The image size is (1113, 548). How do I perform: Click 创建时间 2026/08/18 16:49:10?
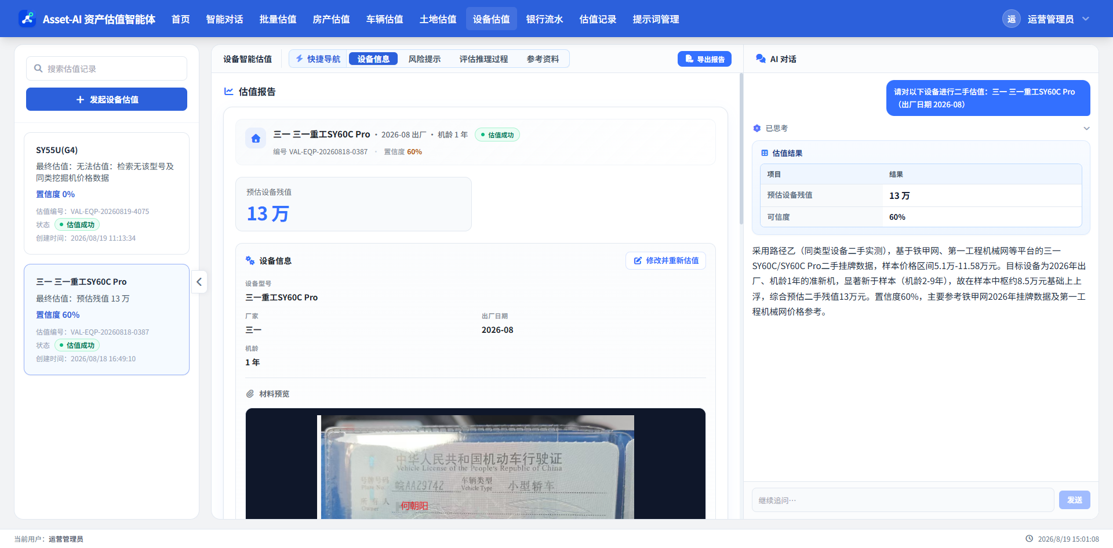pyautogui.click(x=86, y=358)
